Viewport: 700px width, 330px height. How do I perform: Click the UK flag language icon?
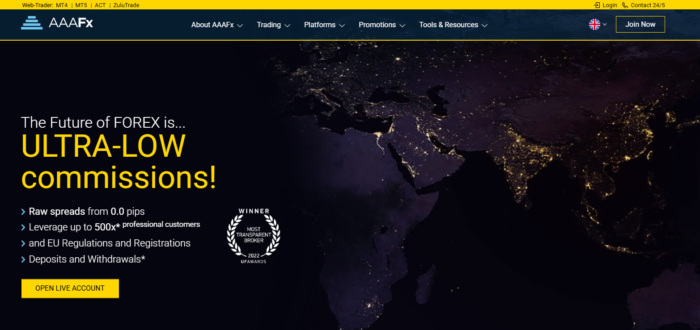594,25
